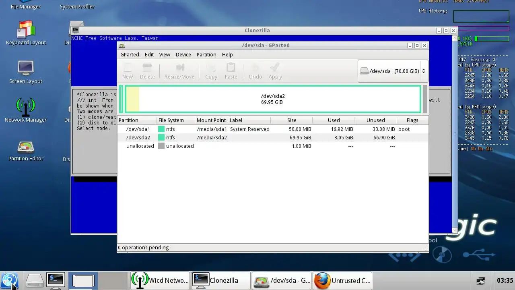The height and width of the screenshot is (290, 515).
Task: Click the Clonezilla window menu icon
Action: tap(76, 30)
